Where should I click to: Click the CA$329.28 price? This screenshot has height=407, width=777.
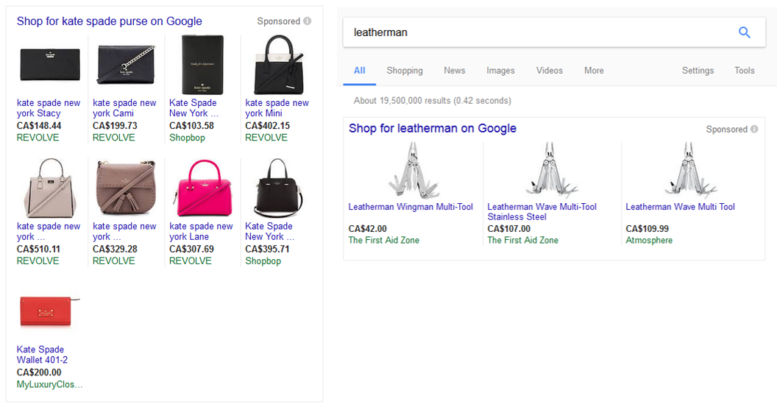115,249
